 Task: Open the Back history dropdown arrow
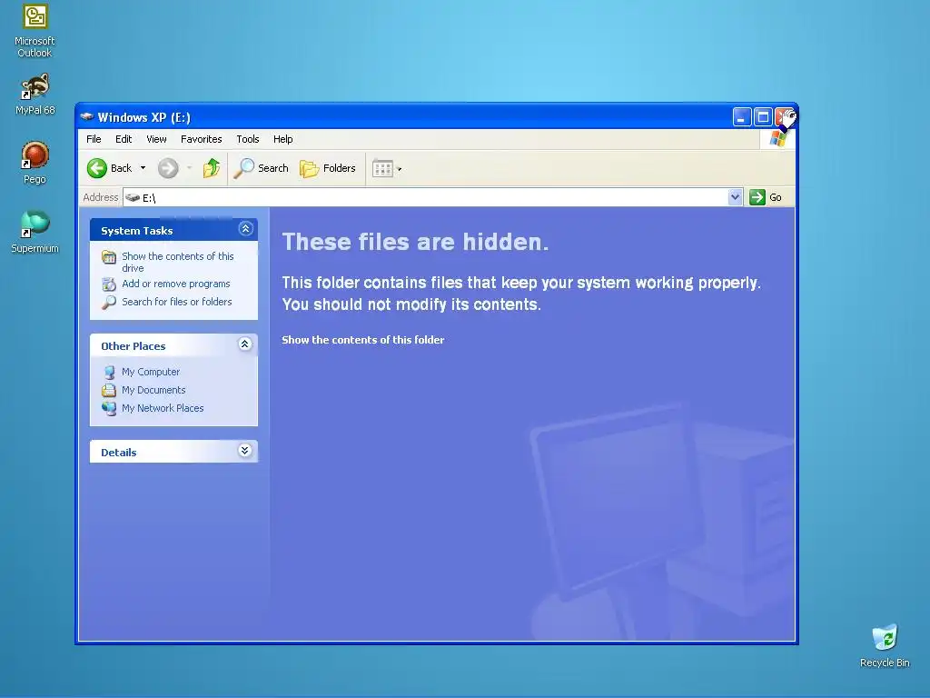click(x=143, y=168)
